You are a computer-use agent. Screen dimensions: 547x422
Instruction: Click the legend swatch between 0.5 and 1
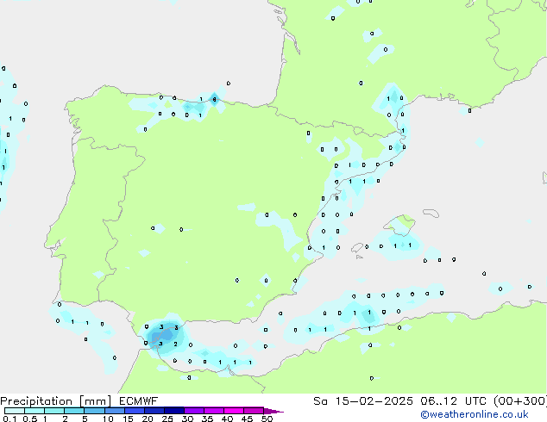(35, 411)
